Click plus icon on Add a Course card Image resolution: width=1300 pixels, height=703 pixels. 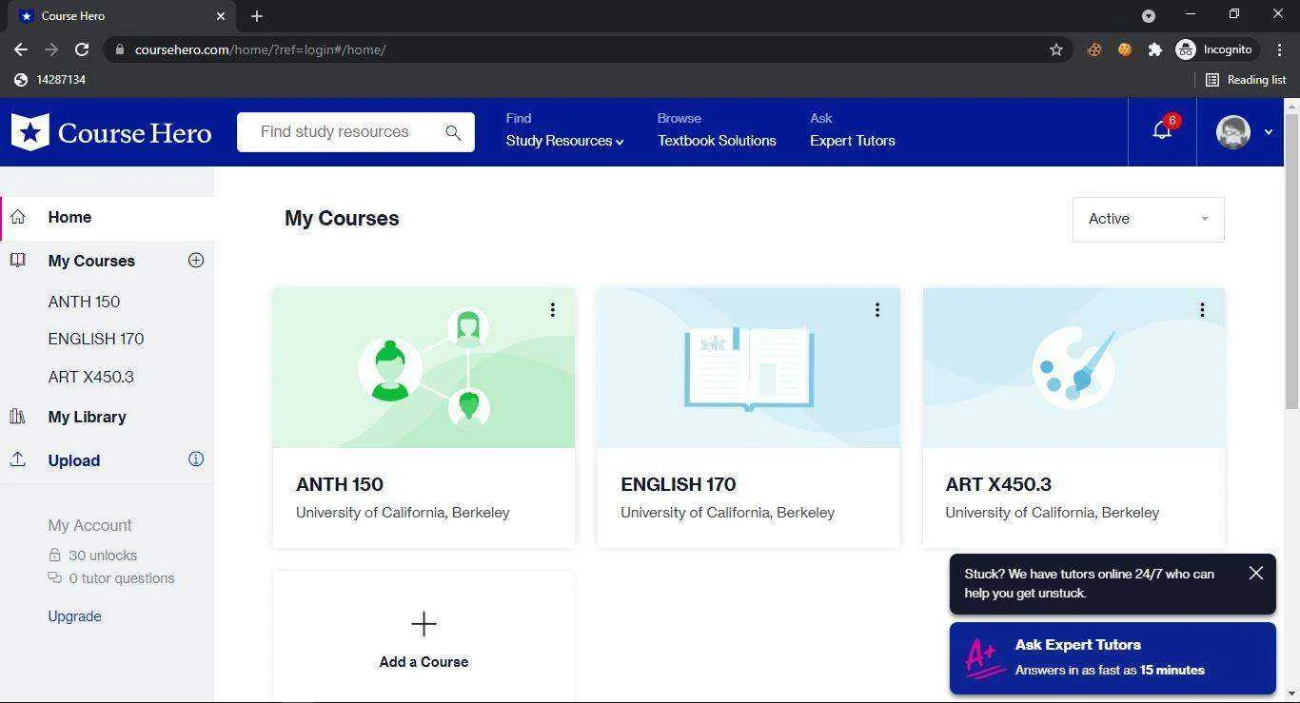pyautogui.click(x=423, y=623)
